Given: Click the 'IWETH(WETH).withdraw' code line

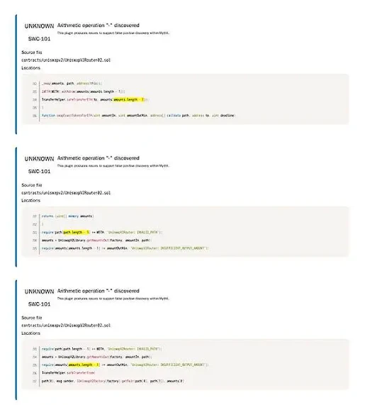Looking at the screenshot, I should (84, 91).
